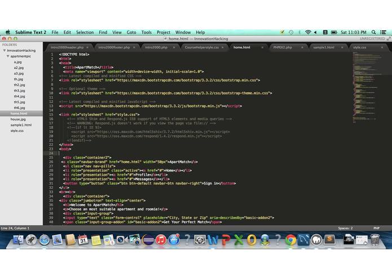Click the date and time Sat 11:03 PM
392x278 pixels.
pyautogui.click(x=353, y=32)
